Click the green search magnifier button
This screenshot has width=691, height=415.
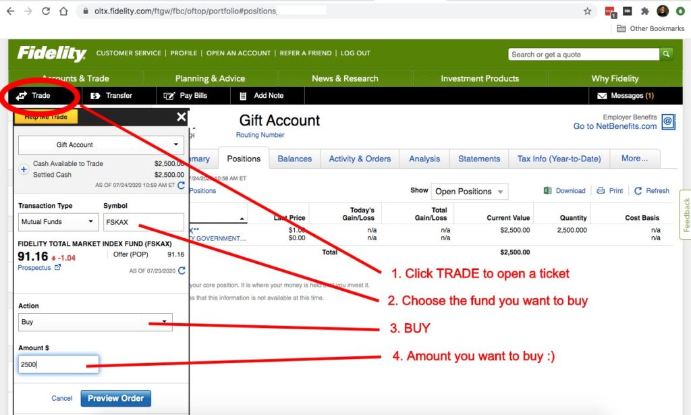tap(667, 55)
